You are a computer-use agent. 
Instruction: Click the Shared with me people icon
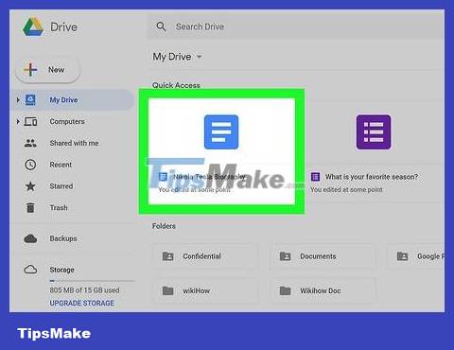30,143
